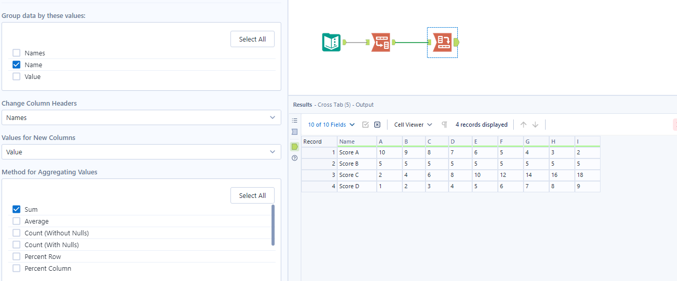677x281 pixels.
Task: Uncheck the Name group-by checkbox
Action: [x=16, y=65]
